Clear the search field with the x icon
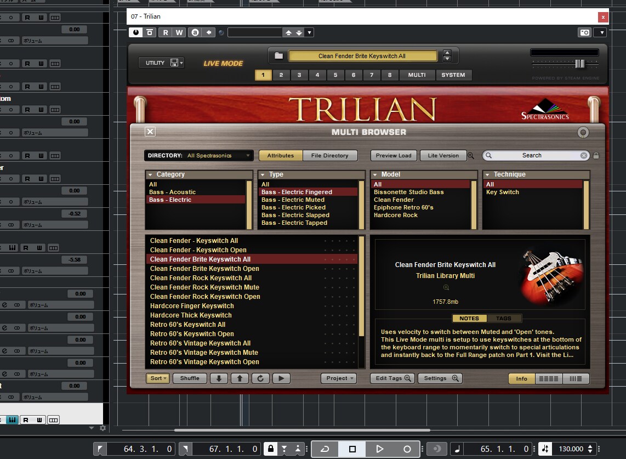Screen dimensions: 626x459 tap(584, 155)
